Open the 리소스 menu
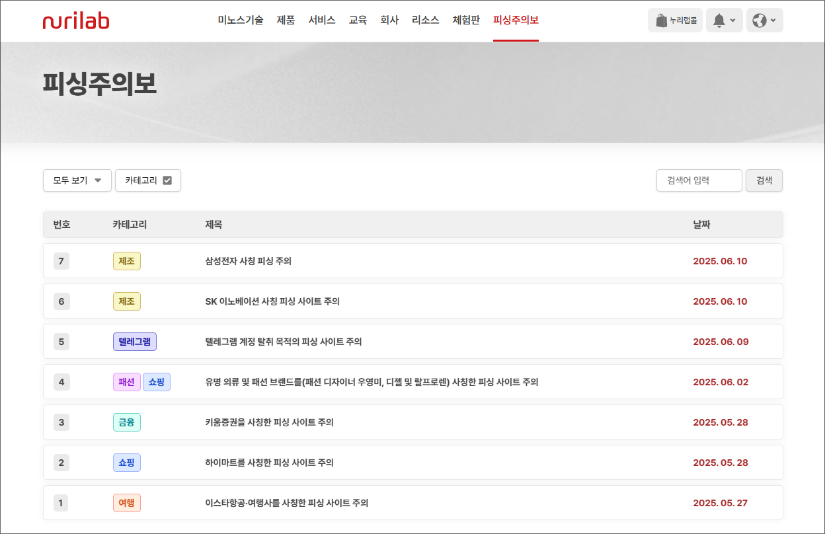The width and height of the screenshot is (825, 534). pos(425,20)
